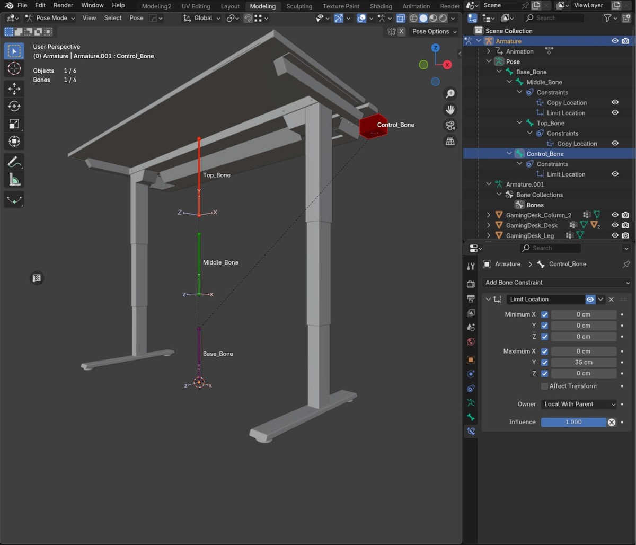The width and height of the screenshot is (636, 545).
Task: Open the Output properties tab
Action: pos(471,299)
